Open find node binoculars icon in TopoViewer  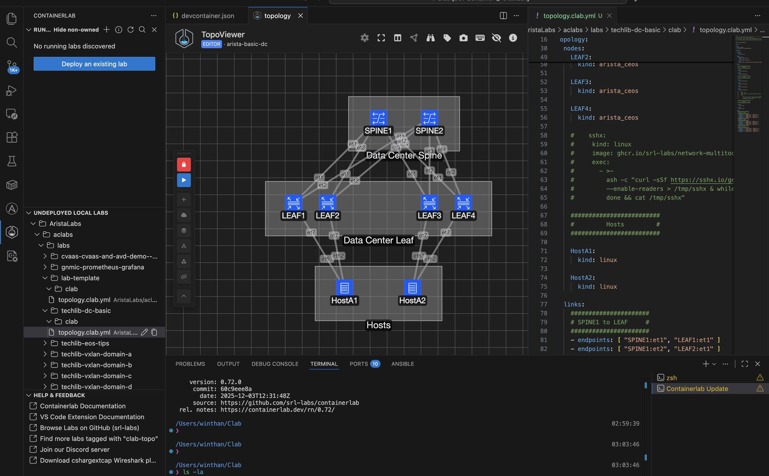(x=431, y=38)
